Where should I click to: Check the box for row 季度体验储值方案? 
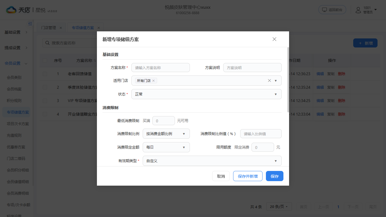pyautogui.click(x=45, y=87)
